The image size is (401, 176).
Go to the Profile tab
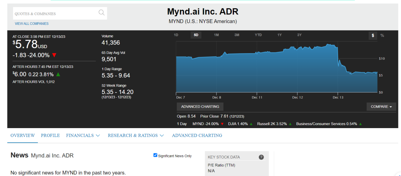[50, 135]
